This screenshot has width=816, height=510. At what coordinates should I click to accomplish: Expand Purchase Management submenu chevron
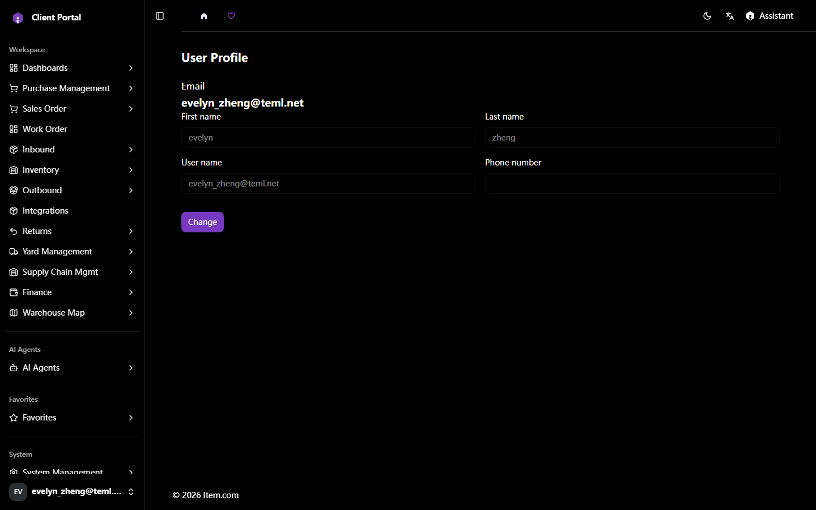131,88
